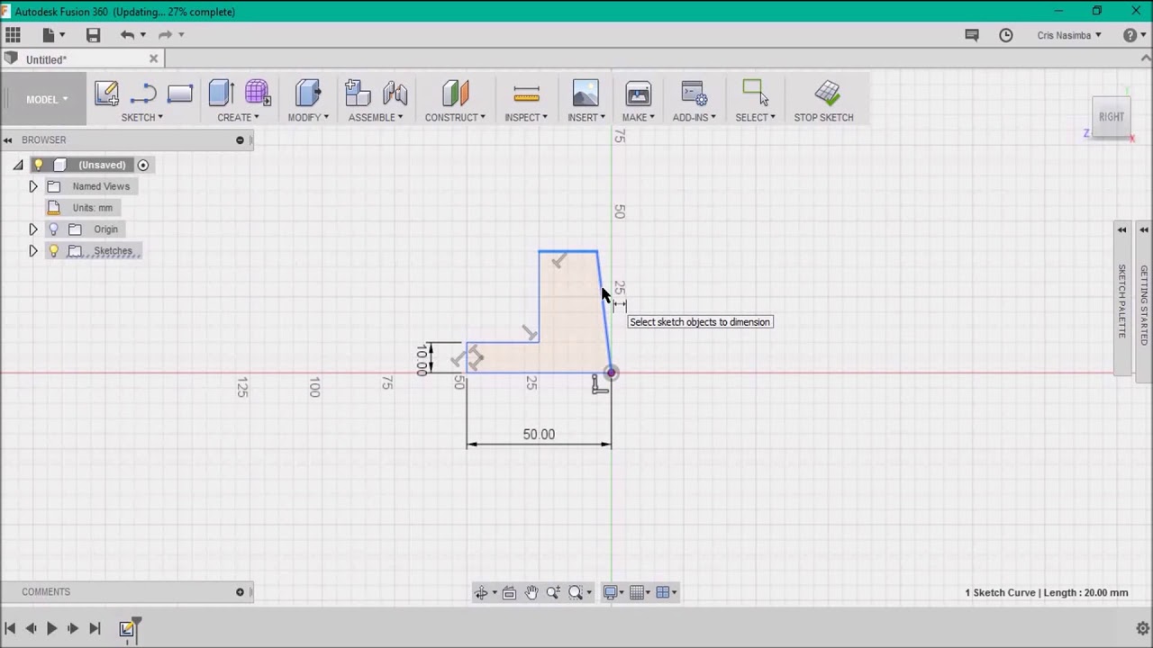
Task: Click the Stop Sketch icon
Action: (x=827, y=94)
